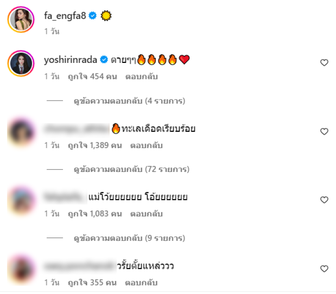Image resolution: width=336 pixels, height=294 pixels.
Task: View 454 likes on yoshirinrada's comment
Action: [92, 76]
